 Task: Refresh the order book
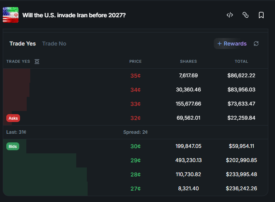[256, 44]
